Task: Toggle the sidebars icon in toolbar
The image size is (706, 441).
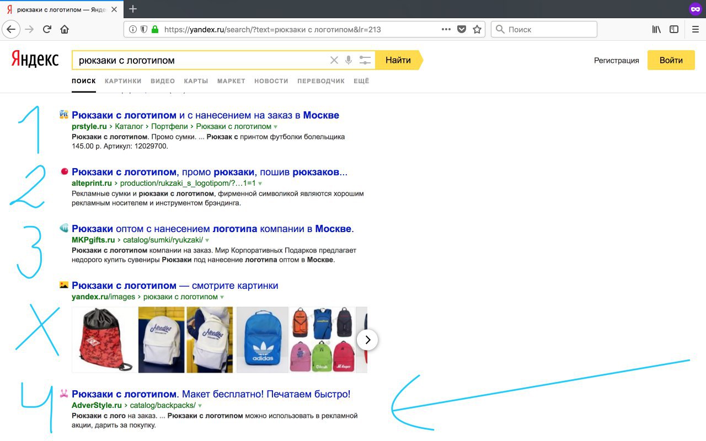Action: 674,29
